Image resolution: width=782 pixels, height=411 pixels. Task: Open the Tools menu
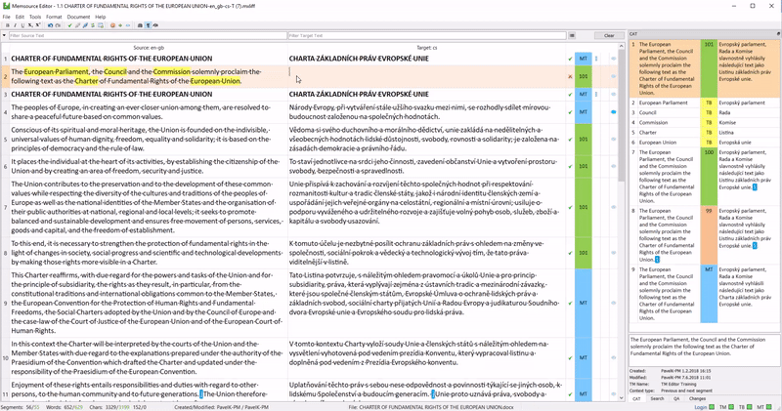pos(35,17)
